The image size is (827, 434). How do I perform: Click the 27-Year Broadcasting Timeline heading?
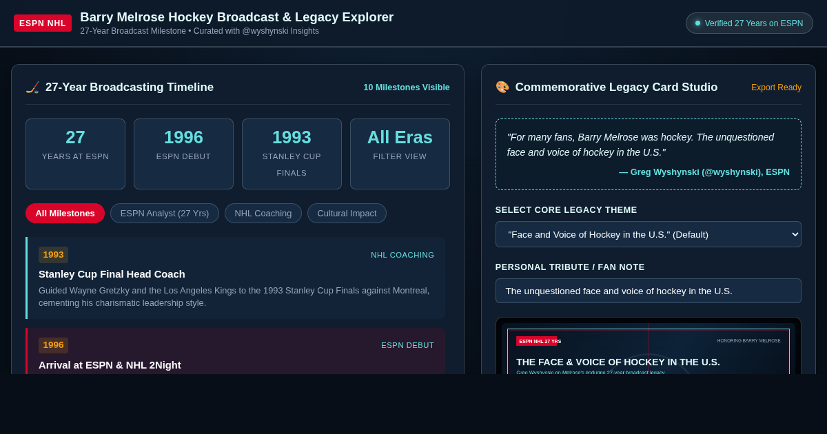coord(130,87)
